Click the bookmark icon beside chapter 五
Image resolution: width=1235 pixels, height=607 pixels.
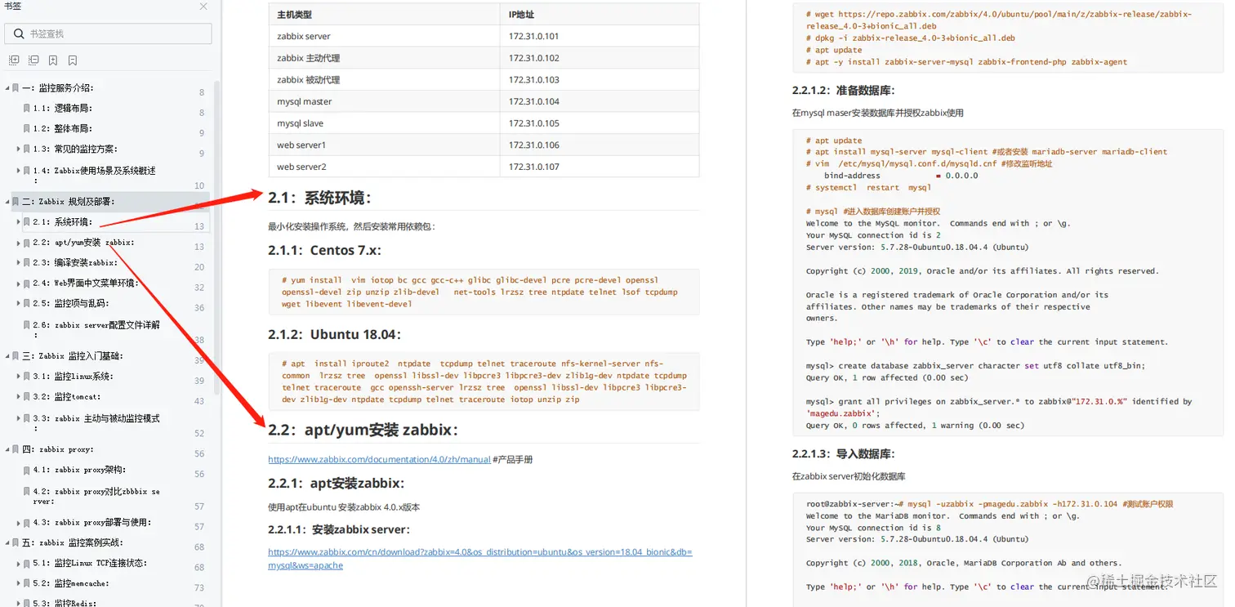coord(16,542)
